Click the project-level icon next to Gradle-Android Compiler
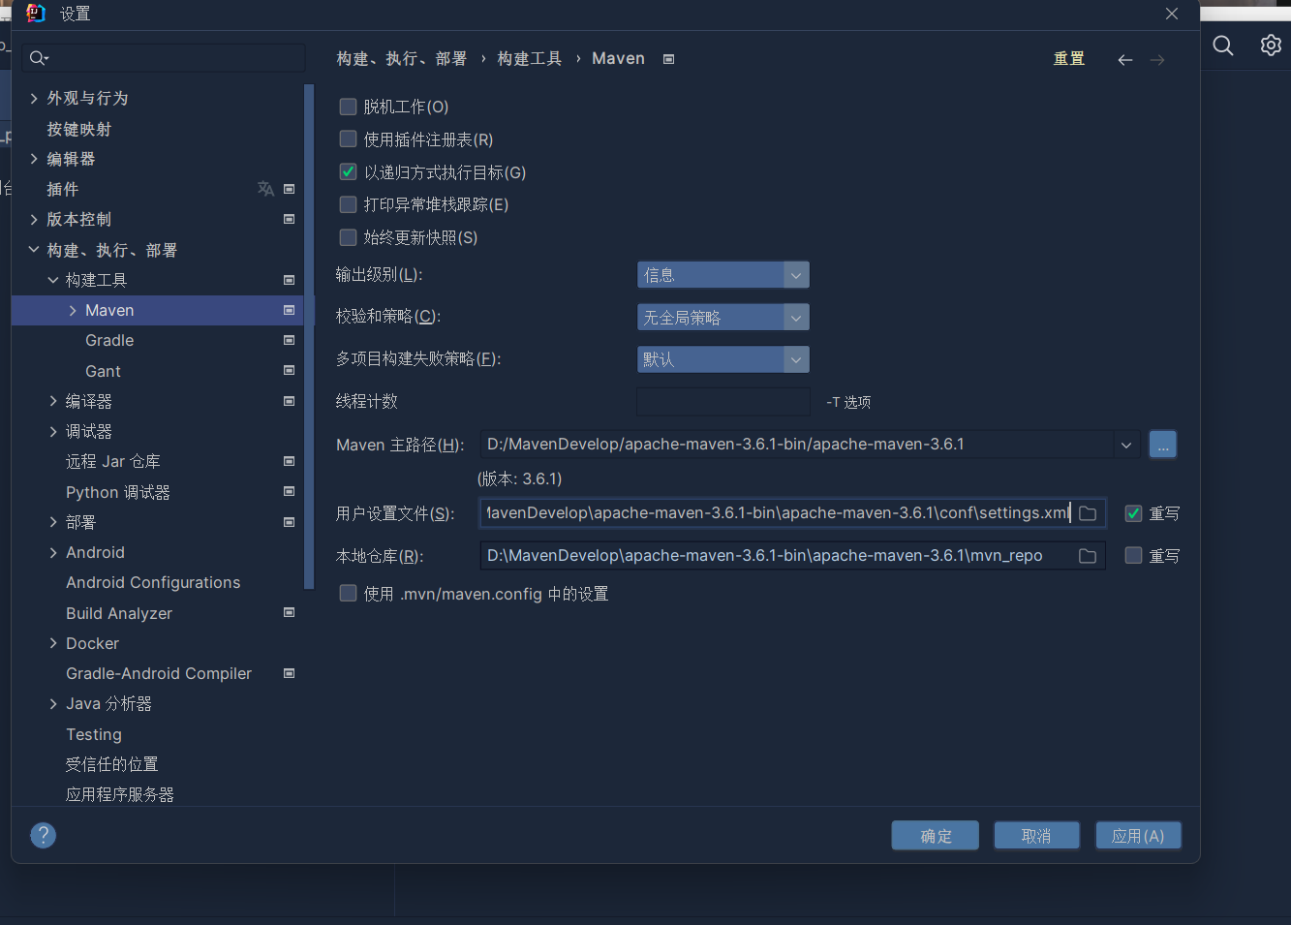The image size is (1291, 925). [x=289, y=673]
